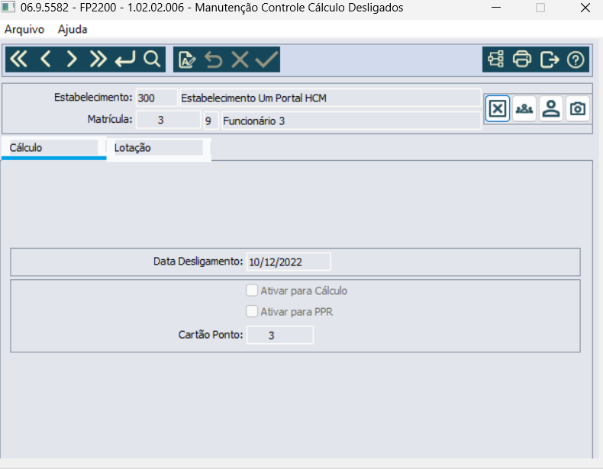Click the boxed X icon beside Estabelecimento
The width and height of the screenshot is (603, 469).
[x=497, y=109]
